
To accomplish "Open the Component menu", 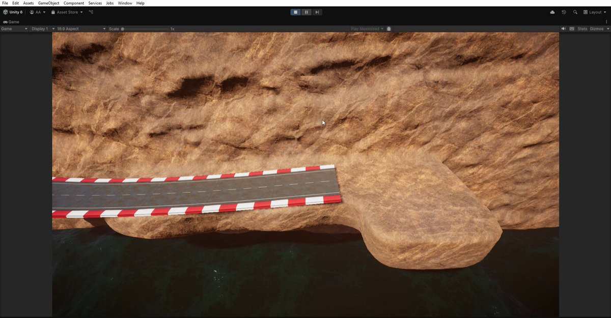I will pos(74,3).
